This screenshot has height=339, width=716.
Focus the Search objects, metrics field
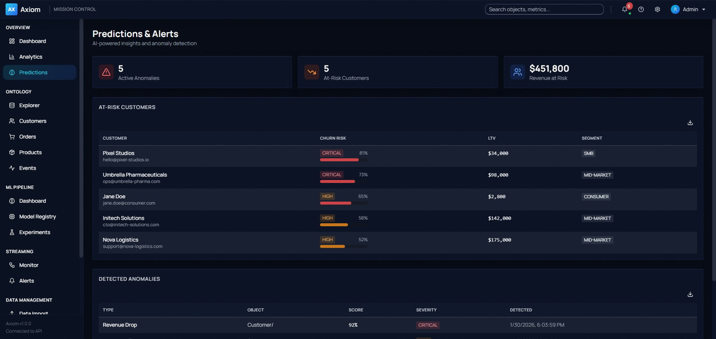(544, 10)
